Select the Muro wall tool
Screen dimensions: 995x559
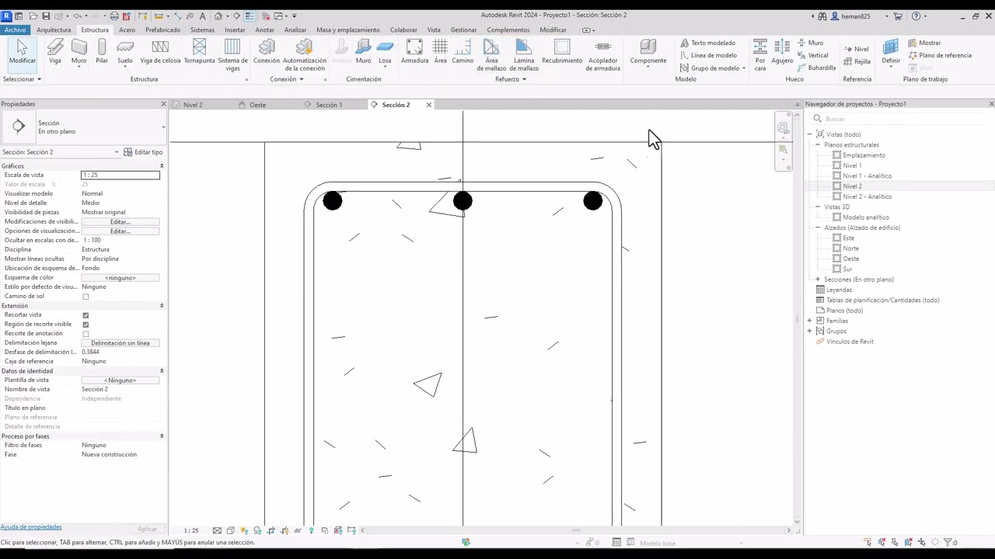click(79, 52)
